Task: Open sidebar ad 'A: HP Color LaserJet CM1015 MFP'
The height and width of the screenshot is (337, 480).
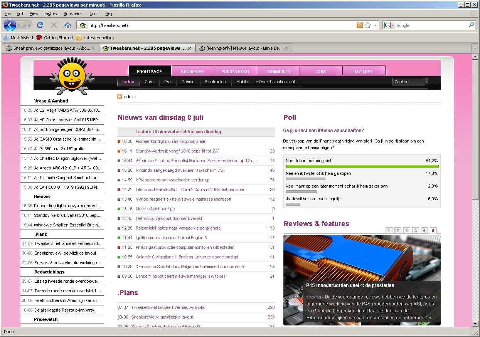Action: pos(67,120)
